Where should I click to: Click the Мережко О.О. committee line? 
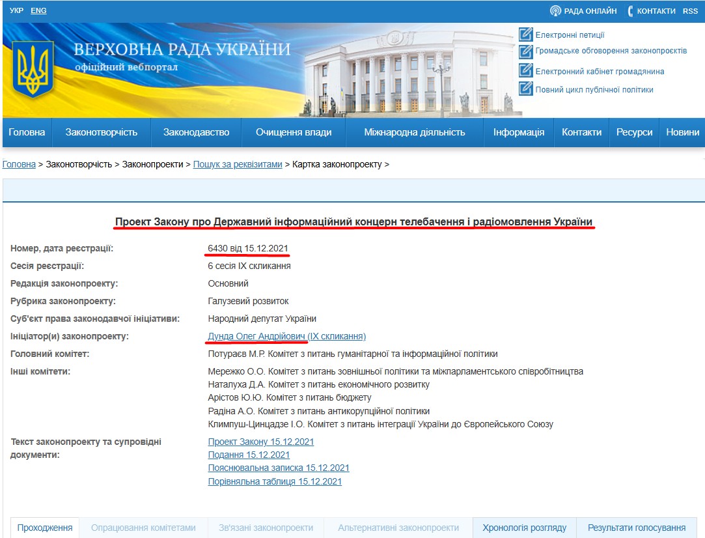point(396,371)
